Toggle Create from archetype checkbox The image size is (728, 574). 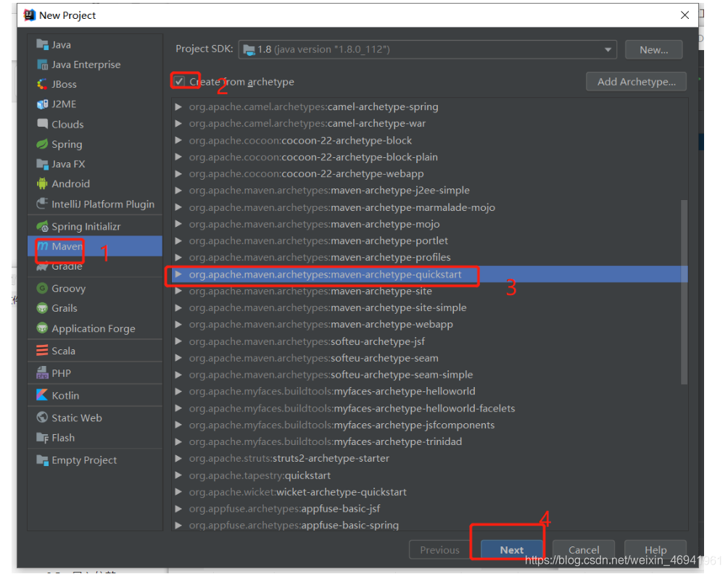[179, 81]
